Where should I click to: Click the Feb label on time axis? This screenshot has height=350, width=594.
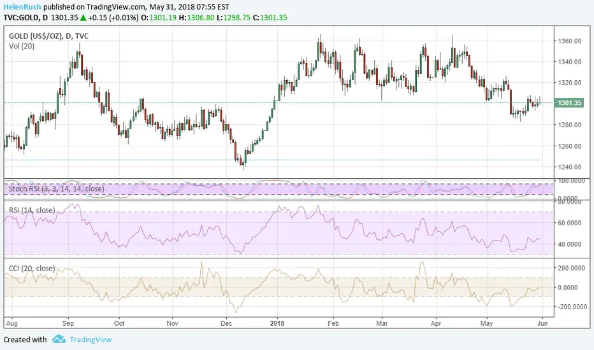[333, 323]
